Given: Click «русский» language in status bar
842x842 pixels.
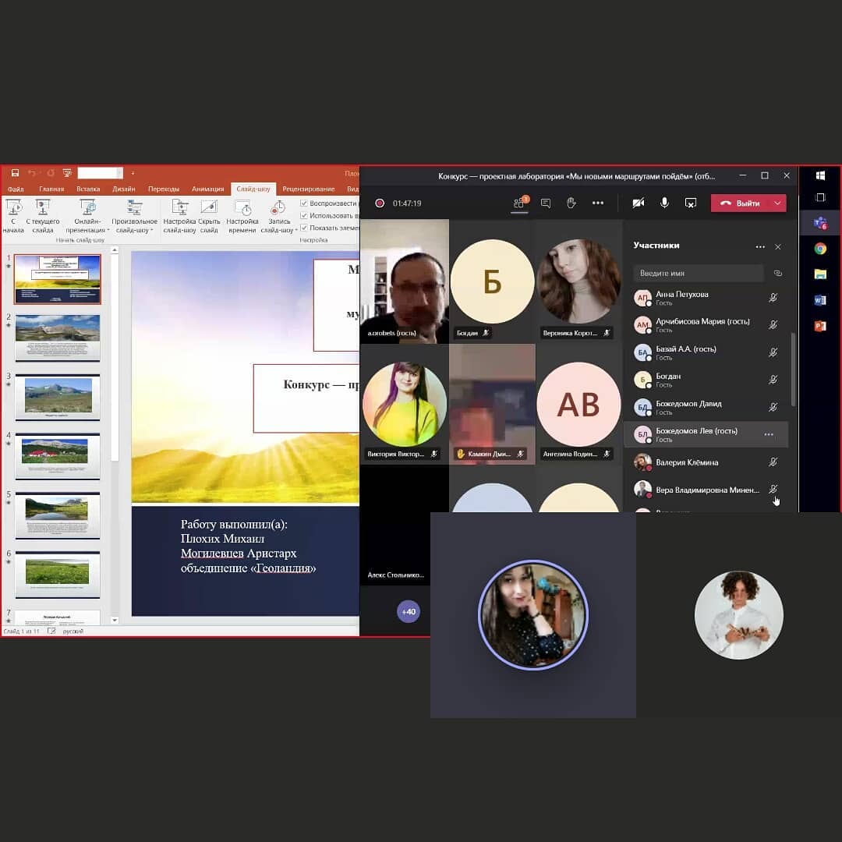Looking at the screenshot, I should tap(73, 631).
